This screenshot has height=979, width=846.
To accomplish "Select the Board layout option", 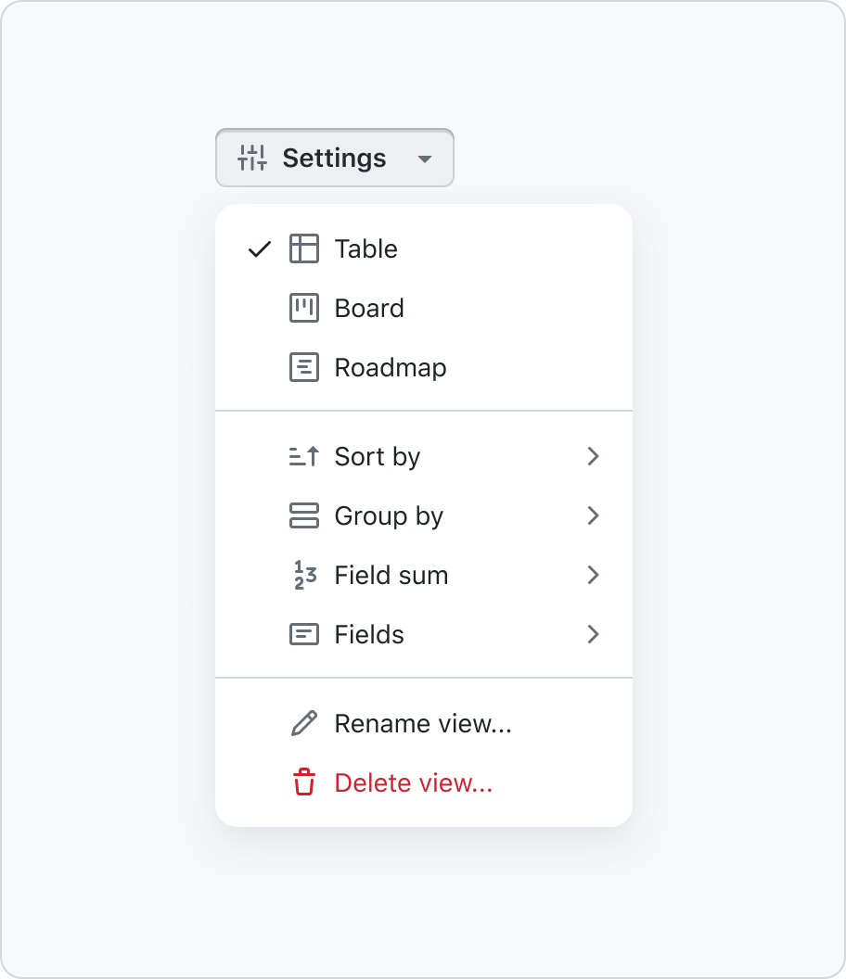I will point(424,308).
